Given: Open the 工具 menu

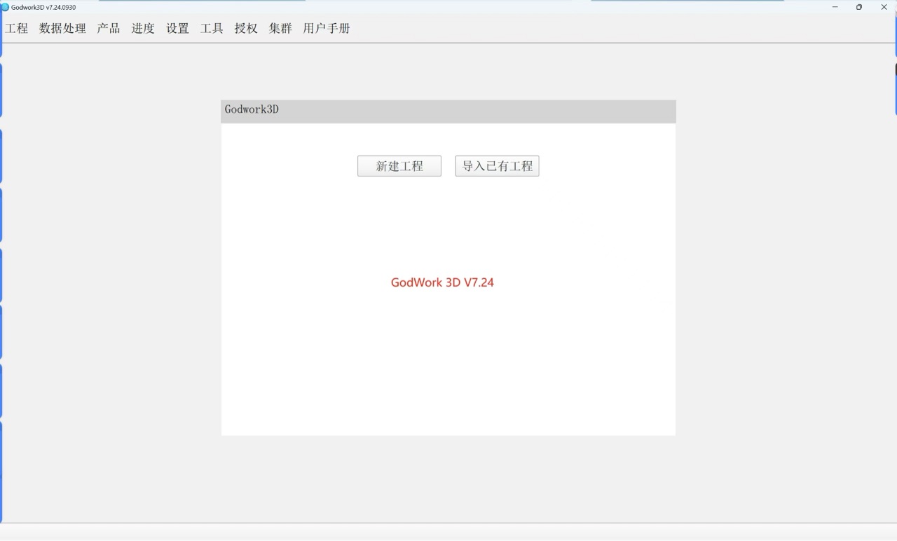Looking at the screenshot, I should [212, 29].
